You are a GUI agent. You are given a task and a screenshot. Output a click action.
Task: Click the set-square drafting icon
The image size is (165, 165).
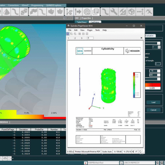pos(122,12)
